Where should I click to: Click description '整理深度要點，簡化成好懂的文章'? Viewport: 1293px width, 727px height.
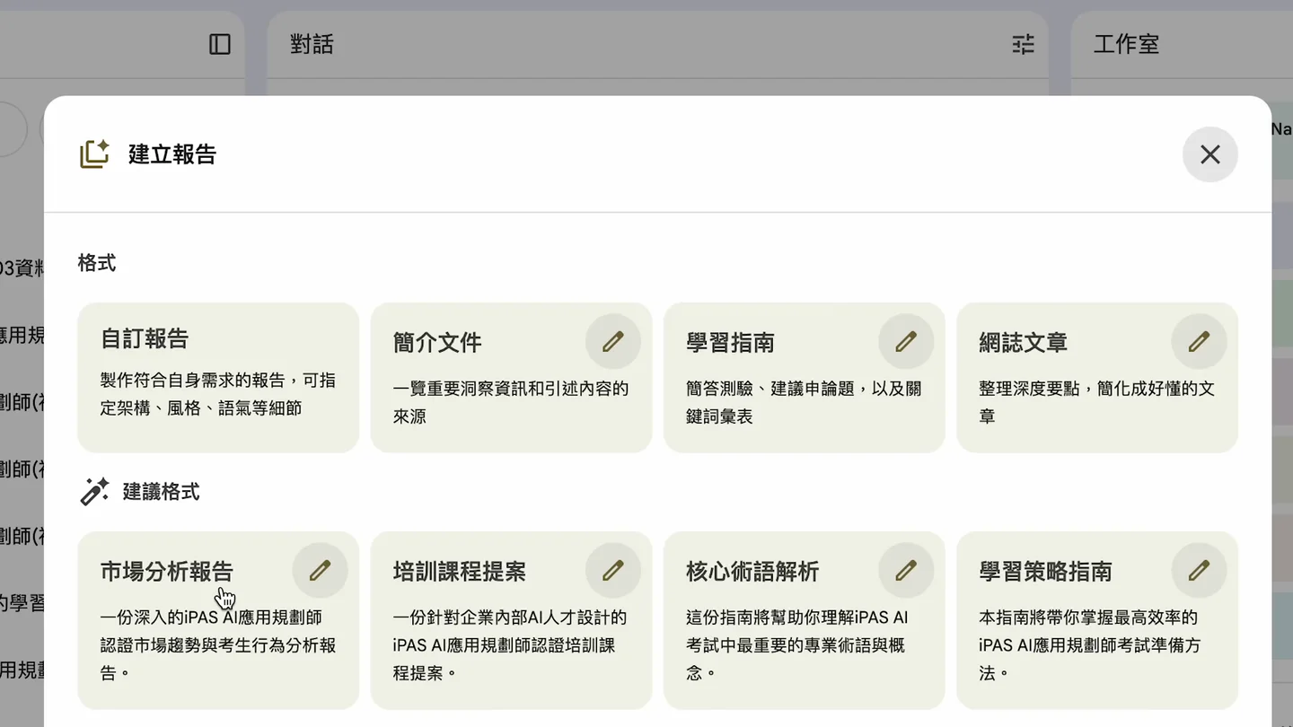1096,403
